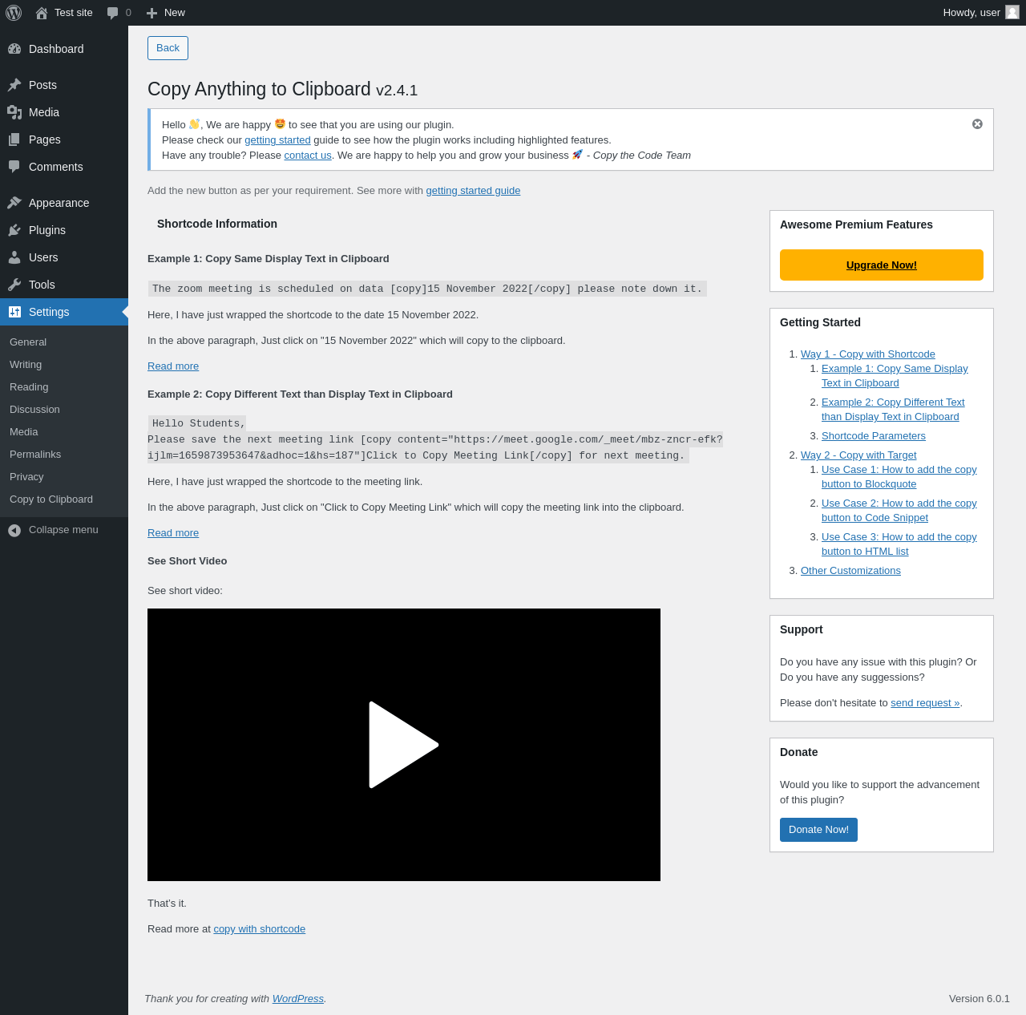The width and height of the screenshot is (1026, 1015).
Task: Click the Plugins plug icon
Action: click(x=14, y=230)
